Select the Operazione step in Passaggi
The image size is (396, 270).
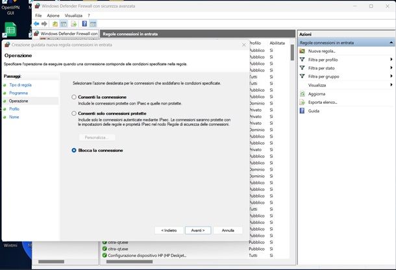pos(18,101)
